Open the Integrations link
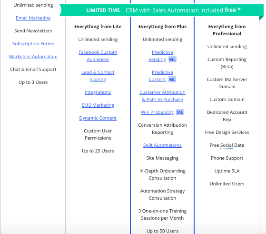Viewport: 266px width, 234px height. click(98, 92)
